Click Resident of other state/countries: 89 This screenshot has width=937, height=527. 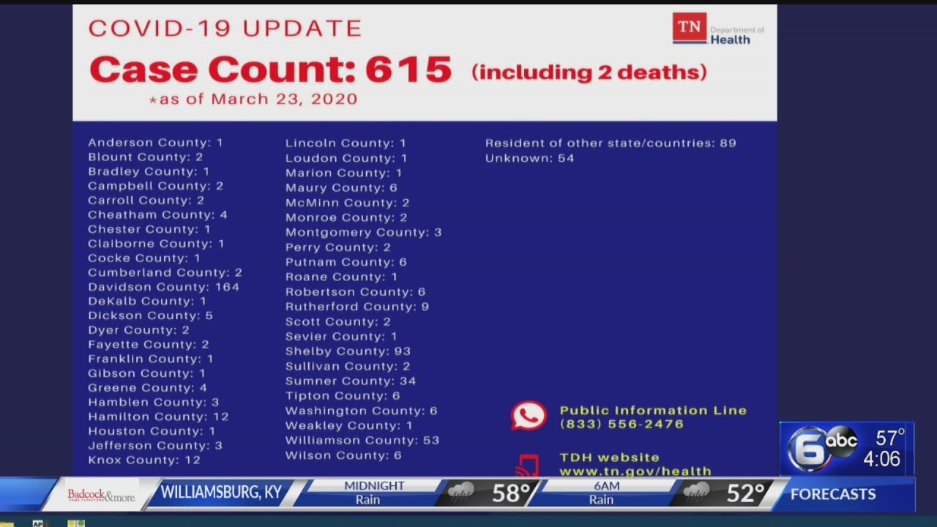coord(611,143)
